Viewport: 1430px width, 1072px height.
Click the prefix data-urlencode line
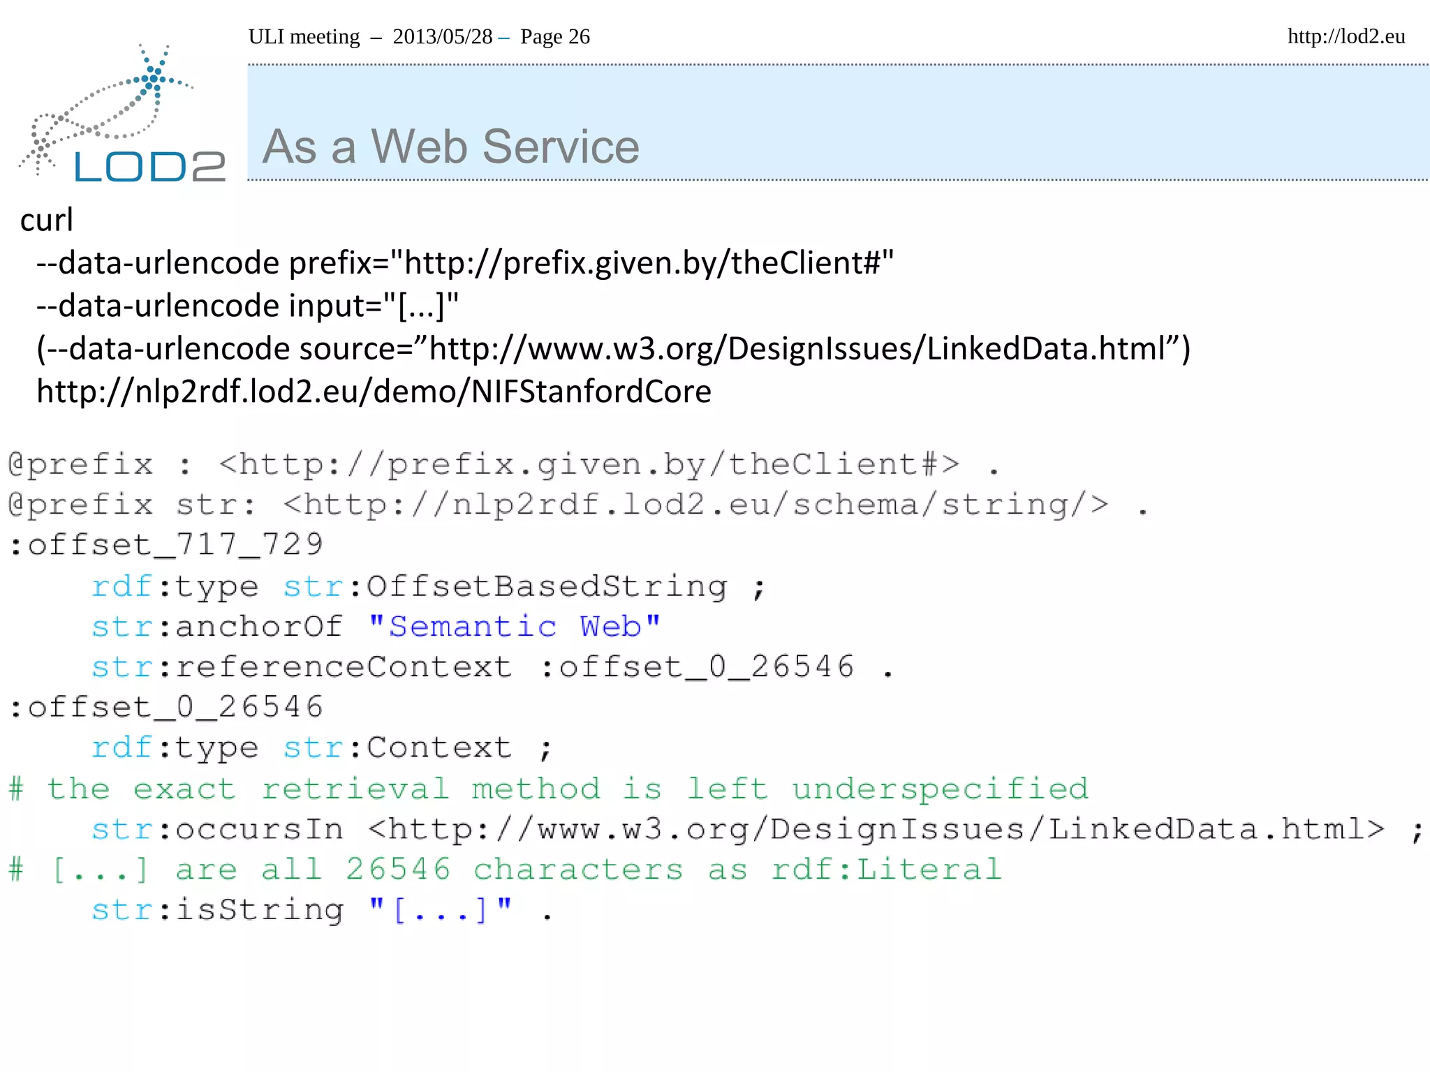[464, 263]
